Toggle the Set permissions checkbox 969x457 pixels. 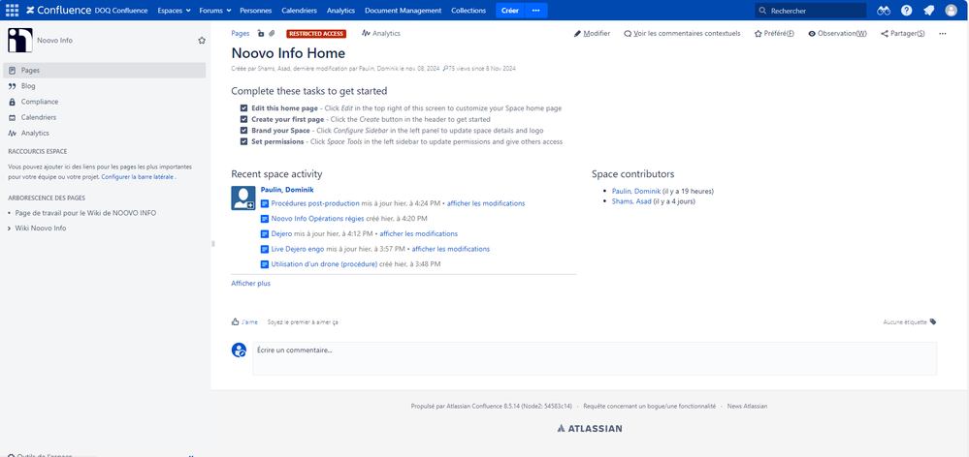(244, 142)
